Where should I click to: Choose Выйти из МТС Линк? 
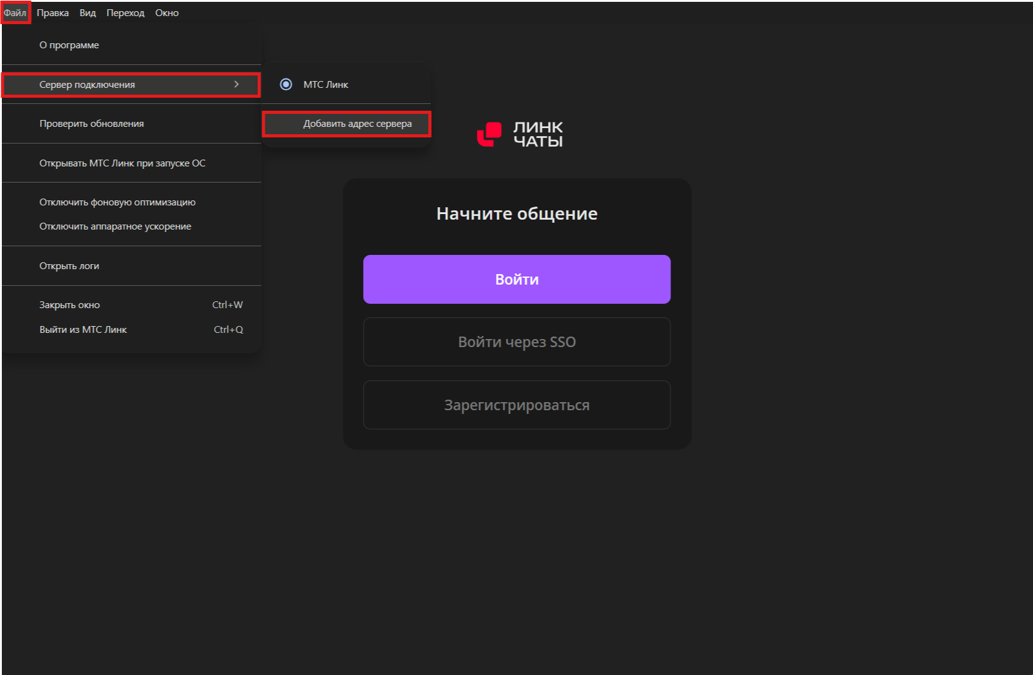click(131, 330)
